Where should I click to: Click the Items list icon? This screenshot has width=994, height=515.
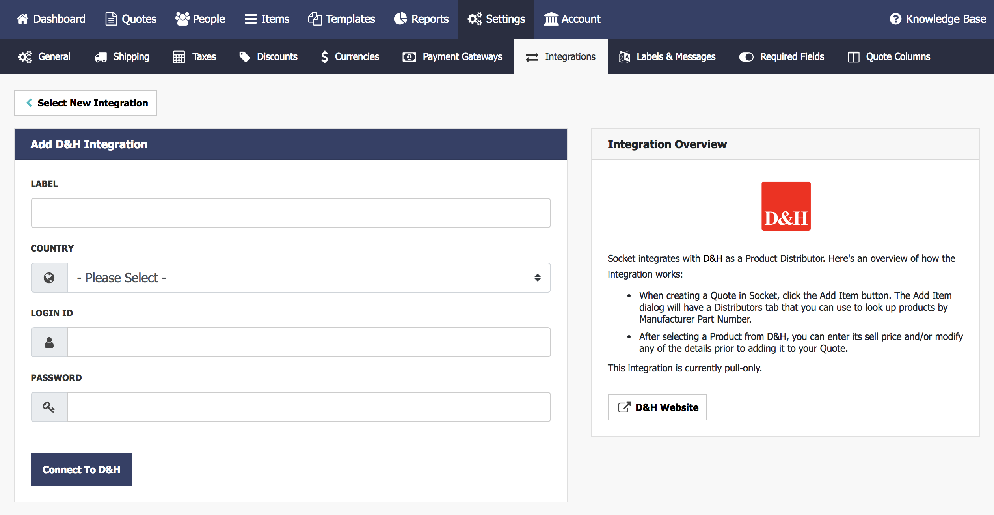[x=251, y=19]
